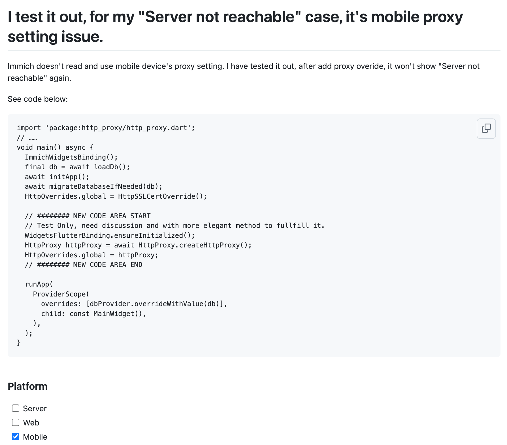Click the "Web" checkbox label text

[31, 423]
